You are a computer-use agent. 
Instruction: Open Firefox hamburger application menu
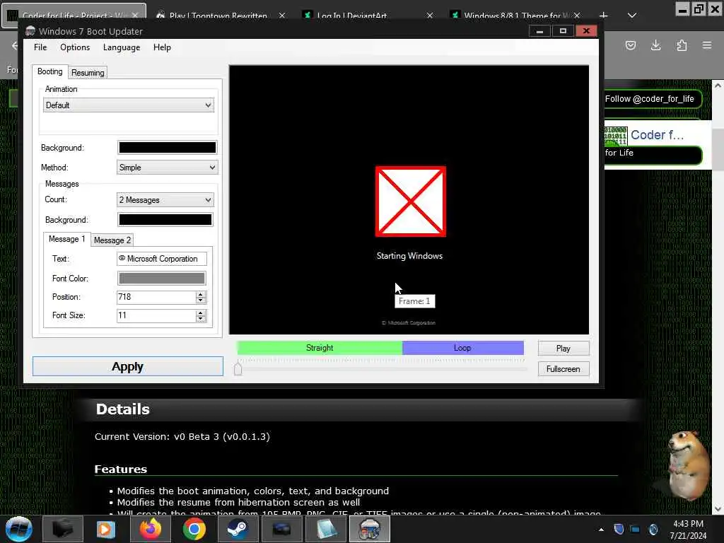click(707, 45)
